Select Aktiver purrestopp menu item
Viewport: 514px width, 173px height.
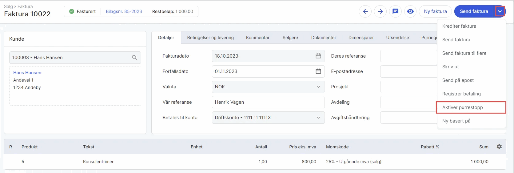(x=472, y=107)
